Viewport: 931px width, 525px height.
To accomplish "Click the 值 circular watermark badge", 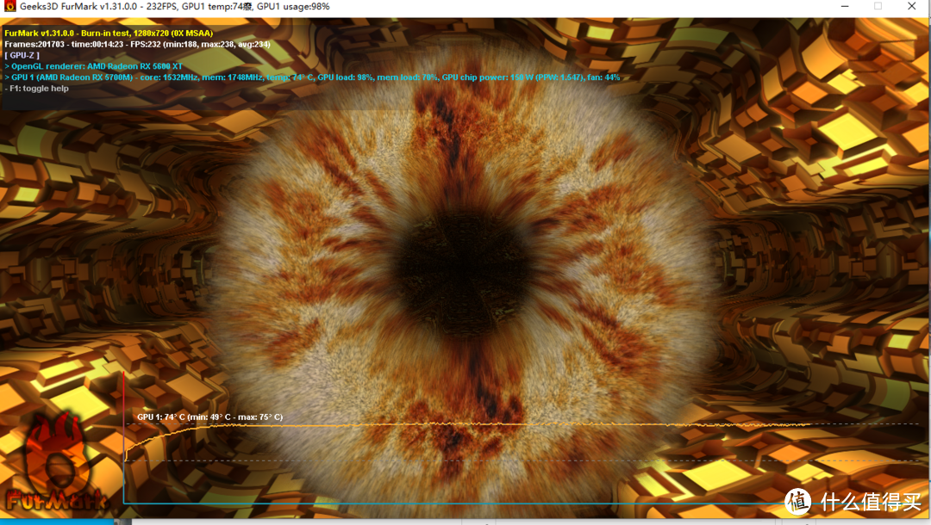I will tap(798, 503).
